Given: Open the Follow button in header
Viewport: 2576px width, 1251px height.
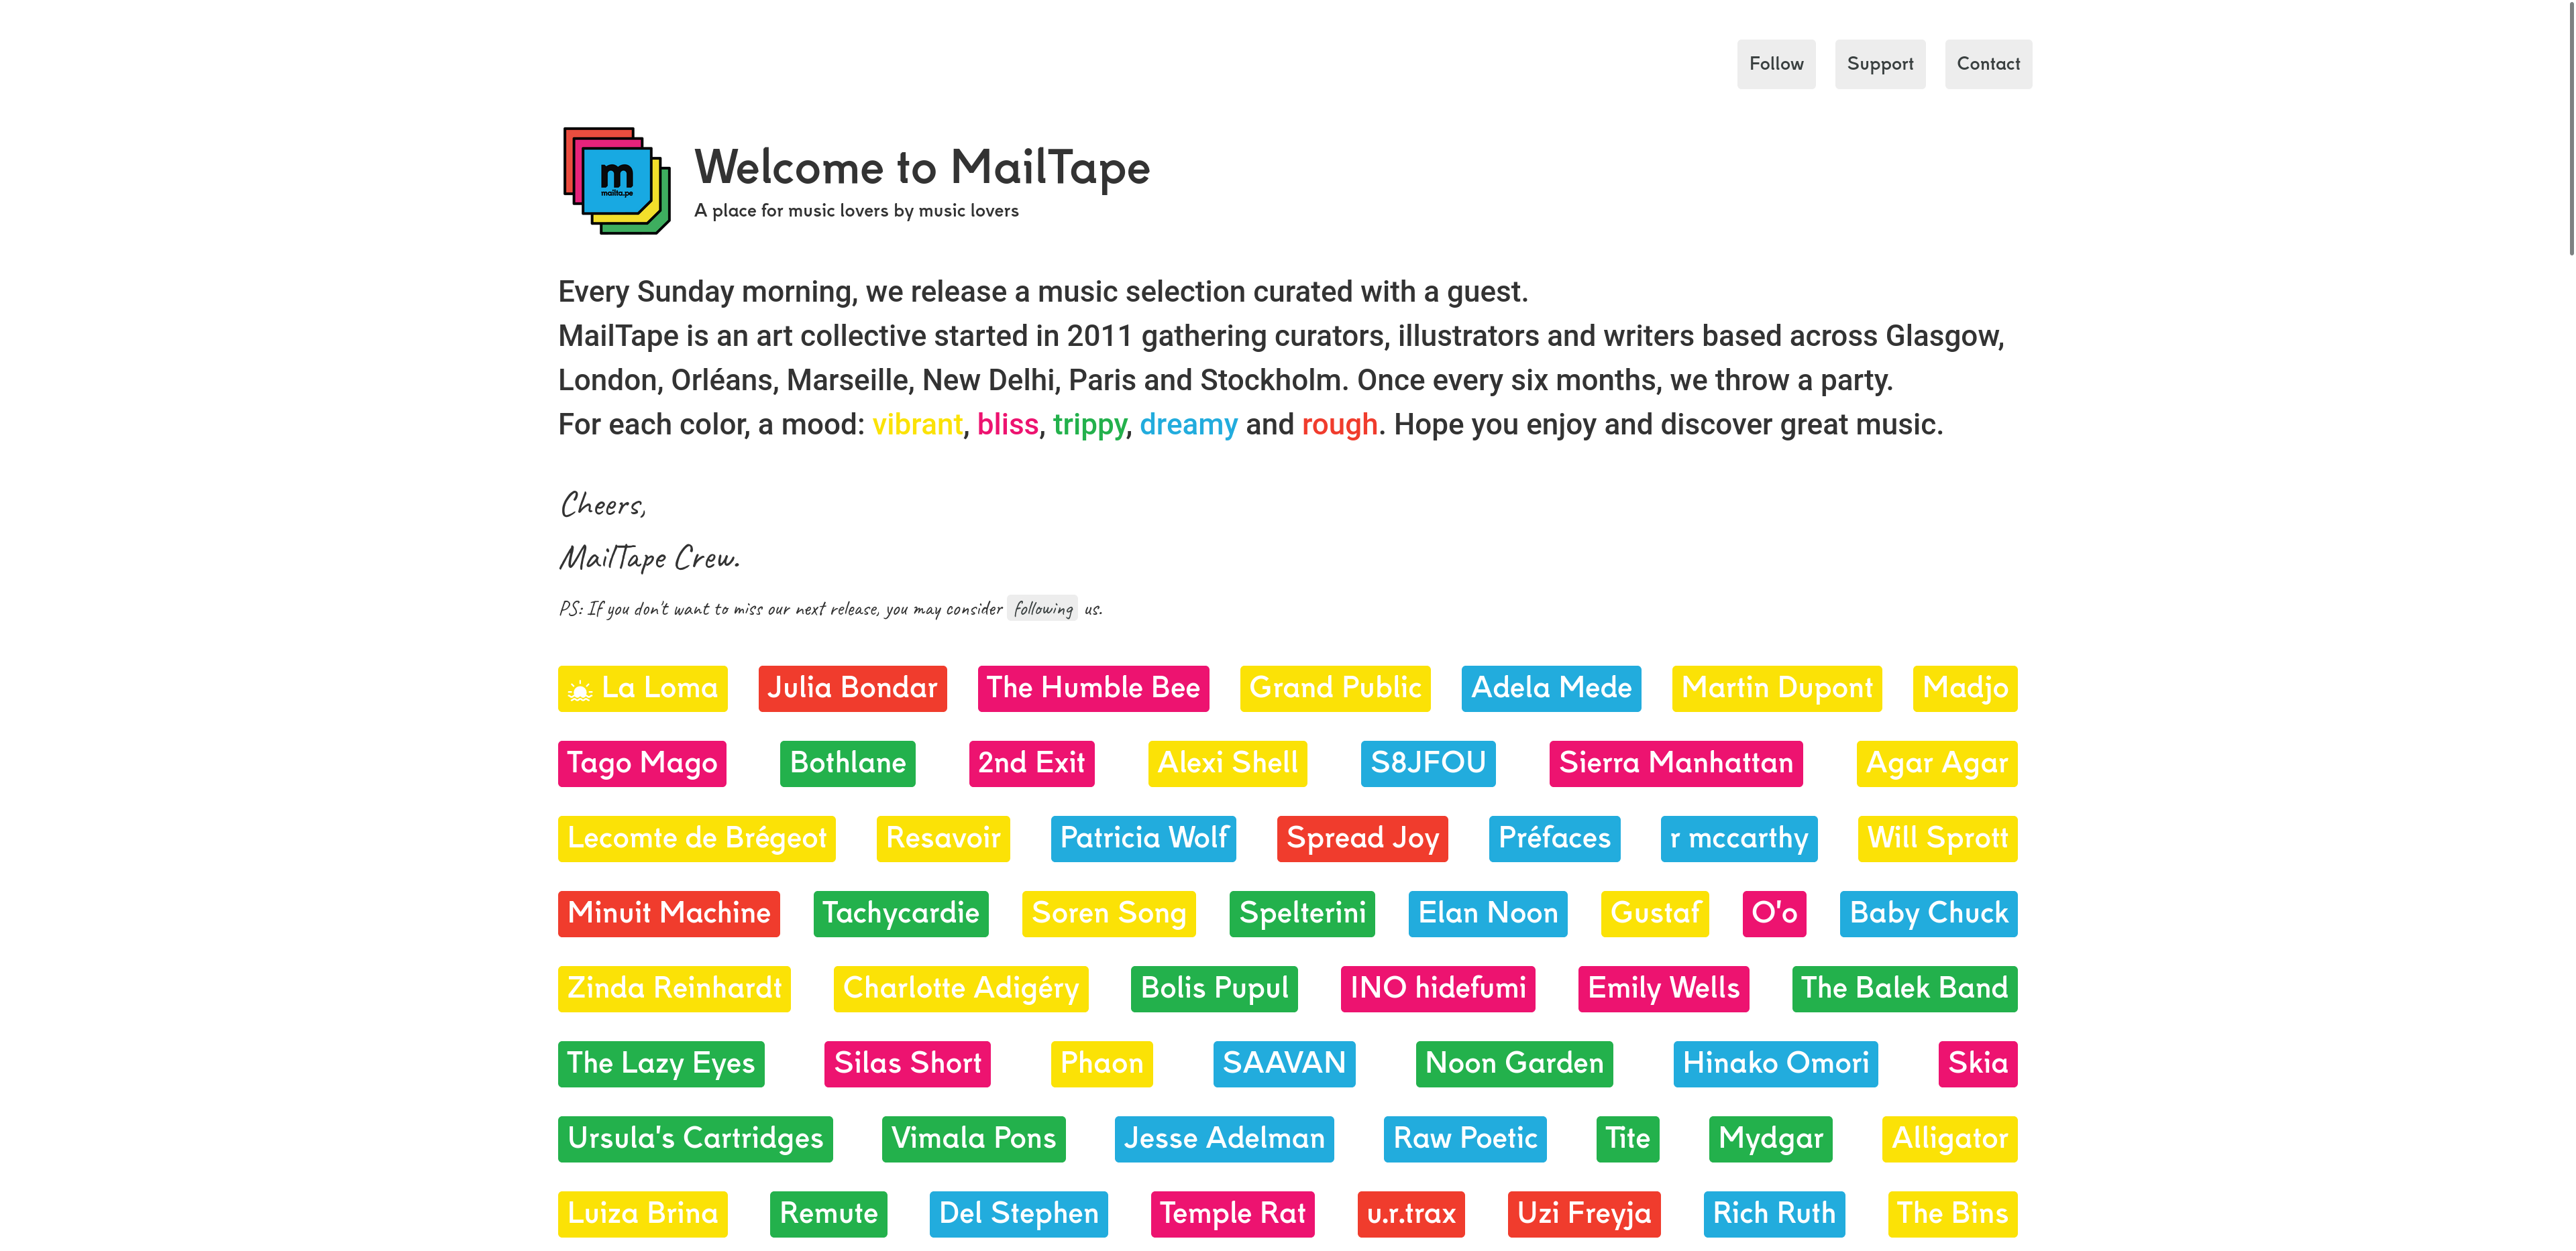Looking at the screenshot, I should [1776, 64].
